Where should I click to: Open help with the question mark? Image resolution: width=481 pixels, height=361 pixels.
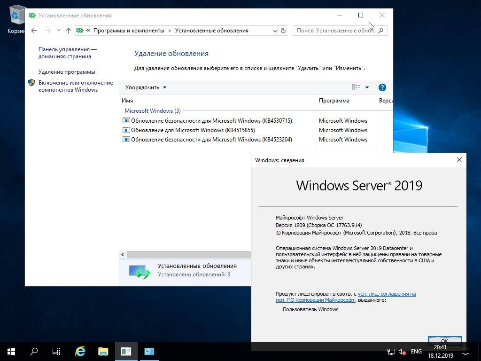coord(382,87)
